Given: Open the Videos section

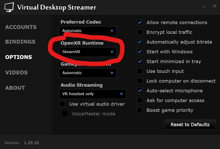Looking at the screenshot, I should [16, 73].
